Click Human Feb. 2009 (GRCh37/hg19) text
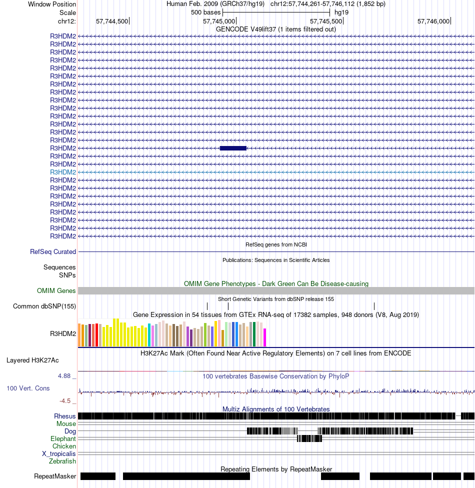The width and height of the screenshot is (475, 488). [x=215, y=3]
